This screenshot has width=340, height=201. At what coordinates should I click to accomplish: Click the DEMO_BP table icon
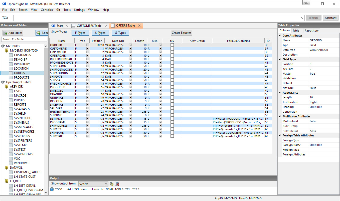pyautogui.click(x=11, y=60)
